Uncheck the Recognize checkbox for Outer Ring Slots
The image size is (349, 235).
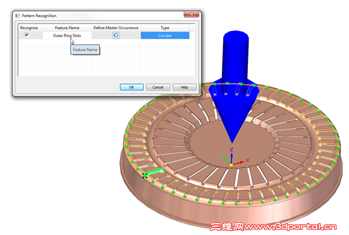(x=27, y=35)
